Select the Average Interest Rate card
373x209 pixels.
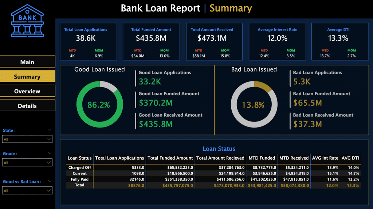277,41
